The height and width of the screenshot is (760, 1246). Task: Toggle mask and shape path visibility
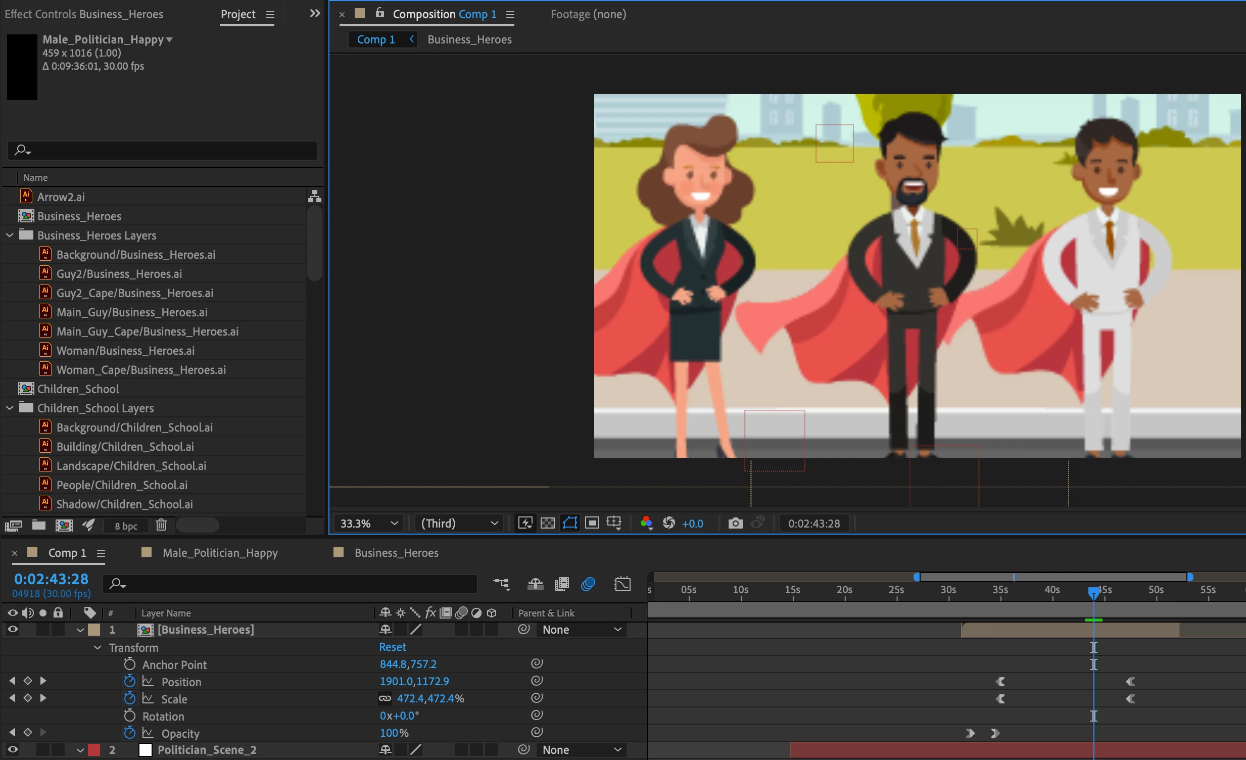pos(570,523)
